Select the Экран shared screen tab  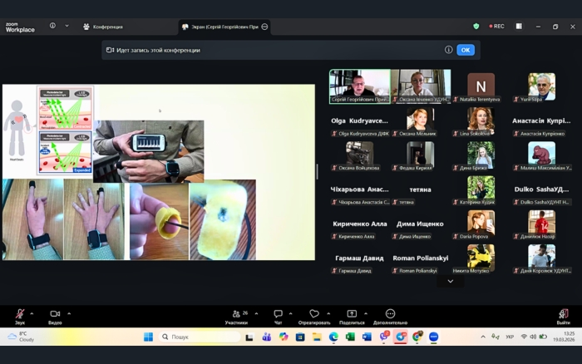pyautogui.click(x=219, y=27)
